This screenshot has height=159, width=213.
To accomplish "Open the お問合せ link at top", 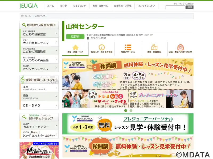I will coord(190,4).
